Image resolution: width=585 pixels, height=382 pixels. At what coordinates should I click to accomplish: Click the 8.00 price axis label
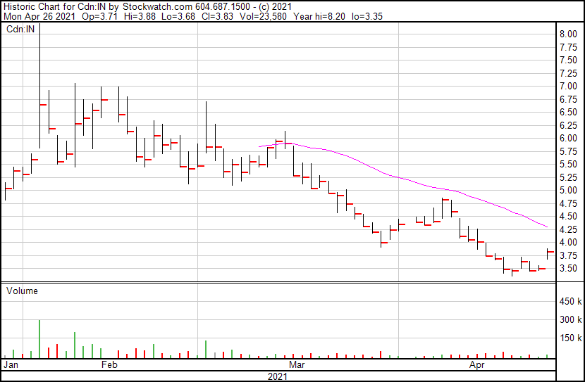pyautogui.click(x=568, y=34)
